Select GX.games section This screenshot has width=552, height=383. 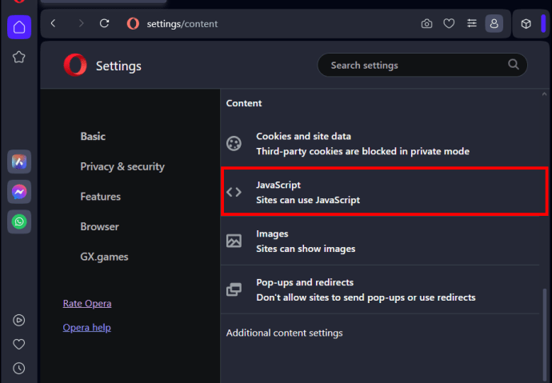[x=104, y=257]
